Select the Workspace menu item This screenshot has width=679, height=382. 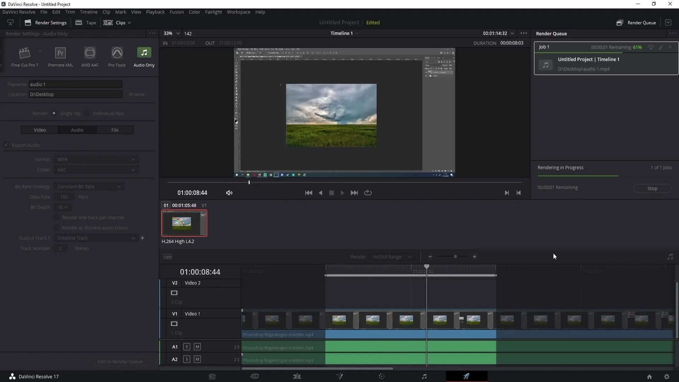point(238,12)
